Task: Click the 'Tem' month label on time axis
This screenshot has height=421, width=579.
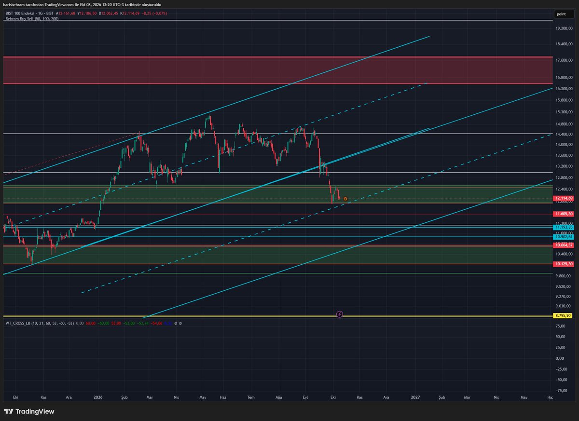Action: pos(251,397)
